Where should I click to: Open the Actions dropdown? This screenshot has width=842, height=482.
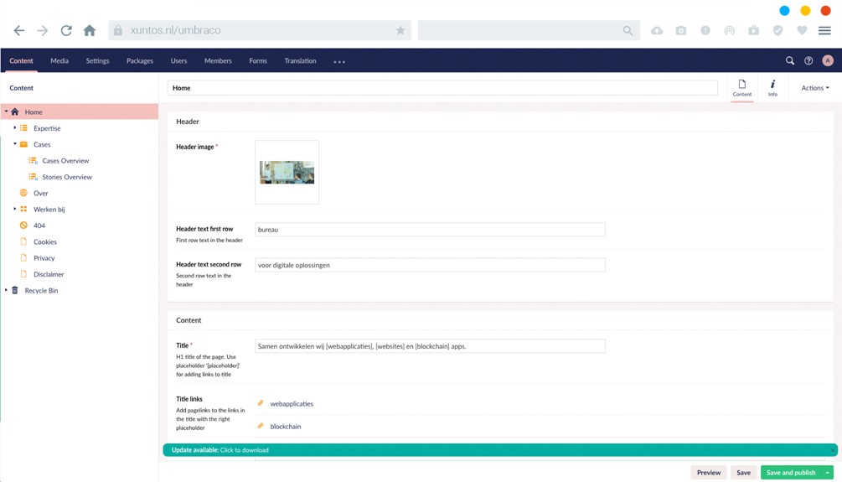coord(814,88)
